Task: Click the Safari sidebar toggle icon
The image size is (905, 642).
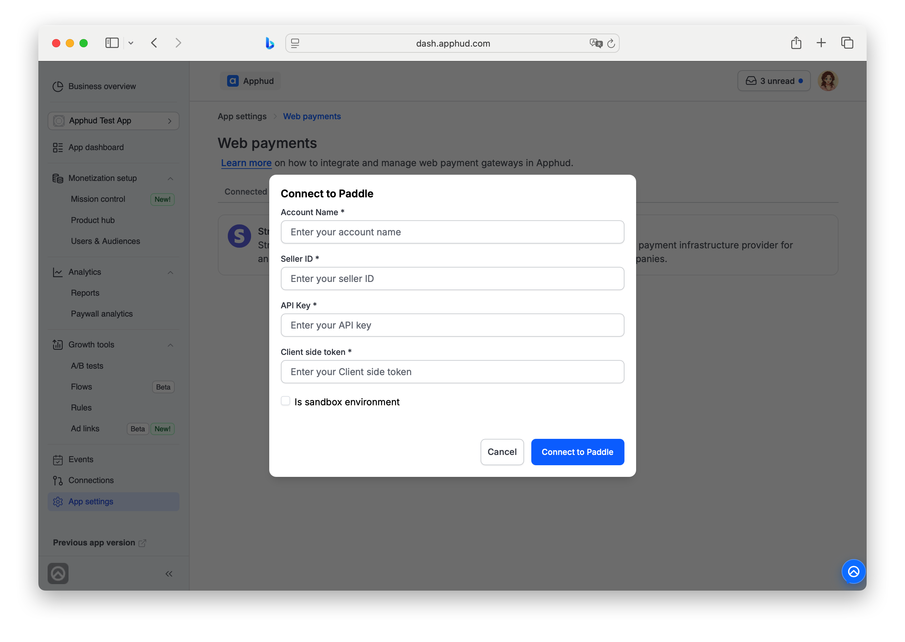Action: click(112, 43)
